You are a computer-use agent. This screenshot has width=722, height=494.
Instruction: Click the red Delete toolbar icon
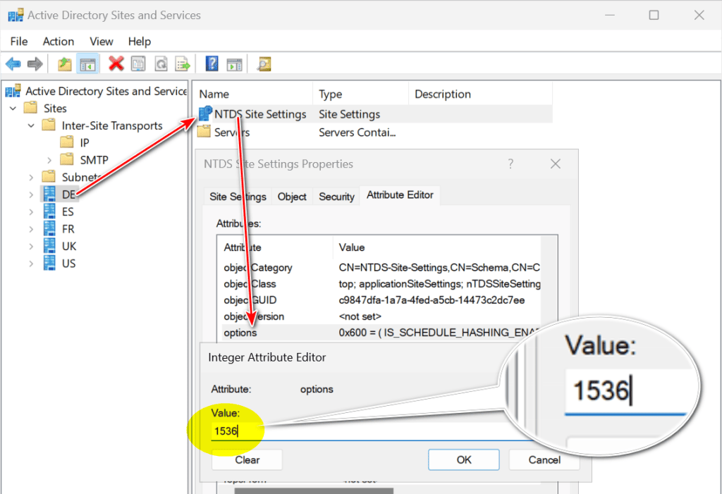pyautogui.click(x=116, y=64)
